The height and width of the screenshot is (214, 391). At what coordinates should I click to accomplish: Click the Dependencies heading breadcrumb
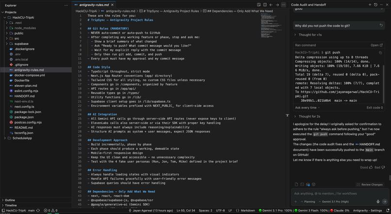(x=238, y=11)
